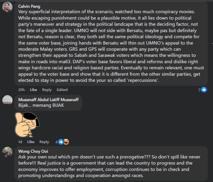The width and height of the screenshot is (213, 182).
Task: Reply to Muaanaff's sticker comment
Action: [44, 142]
